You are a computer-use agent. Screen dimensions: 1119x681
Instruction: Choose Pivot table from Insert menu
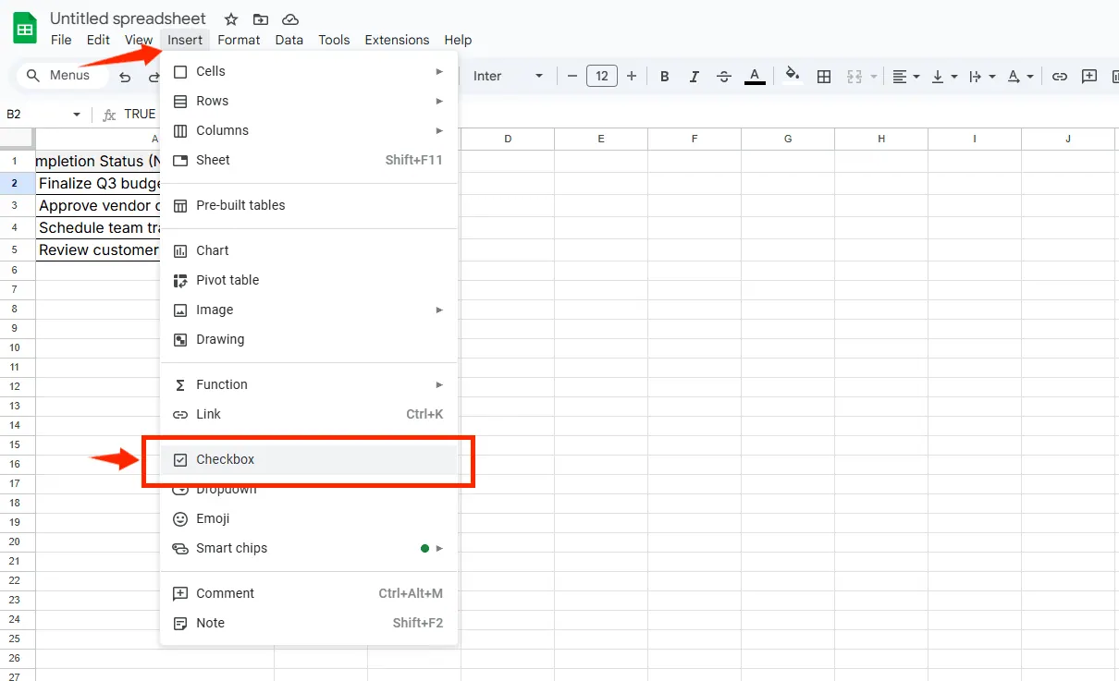pyautogui.click(x=227, y=280)
